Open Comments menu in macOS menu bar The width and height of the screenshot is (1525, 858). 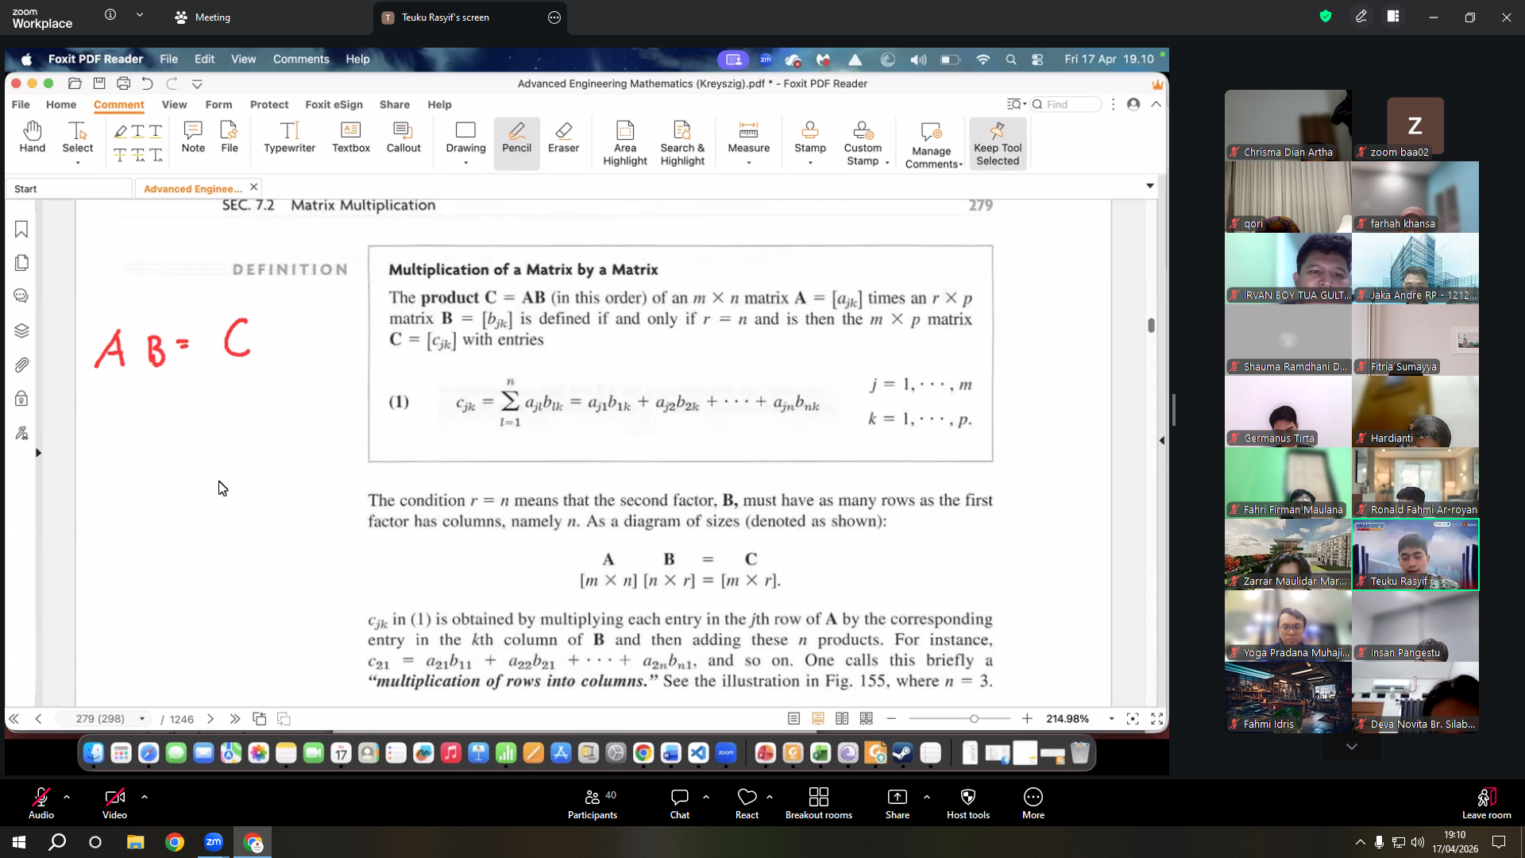click(301, 60)
